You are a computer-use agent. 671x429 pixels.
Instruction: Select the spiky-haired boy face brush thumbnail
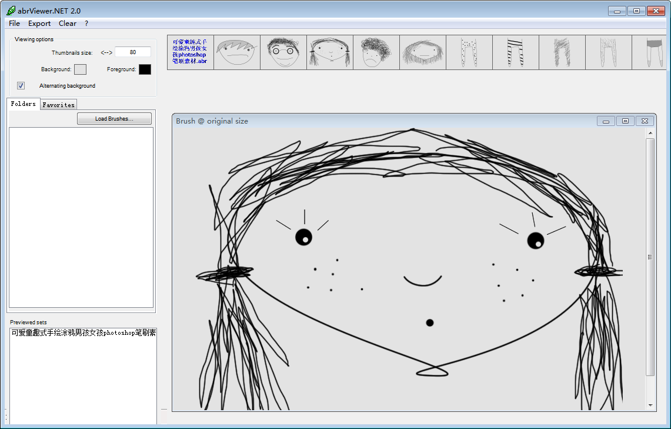click(237, 52)
